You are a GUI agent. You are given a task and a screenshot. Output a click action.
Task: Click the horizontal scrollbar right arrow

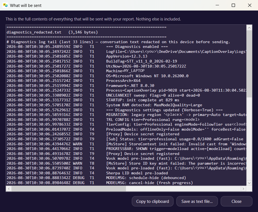243,189
